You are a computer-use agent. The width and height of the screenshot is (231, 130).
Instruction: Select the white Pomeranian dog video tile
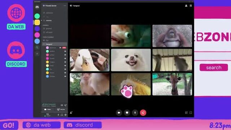tap(131, 60)
